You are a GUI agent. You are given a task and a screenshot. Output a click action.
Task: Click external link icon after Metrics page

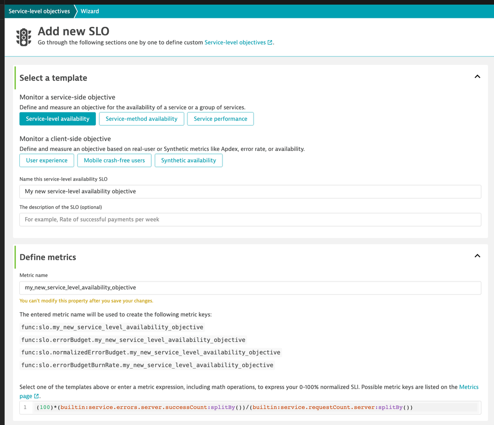click(37, 396)
